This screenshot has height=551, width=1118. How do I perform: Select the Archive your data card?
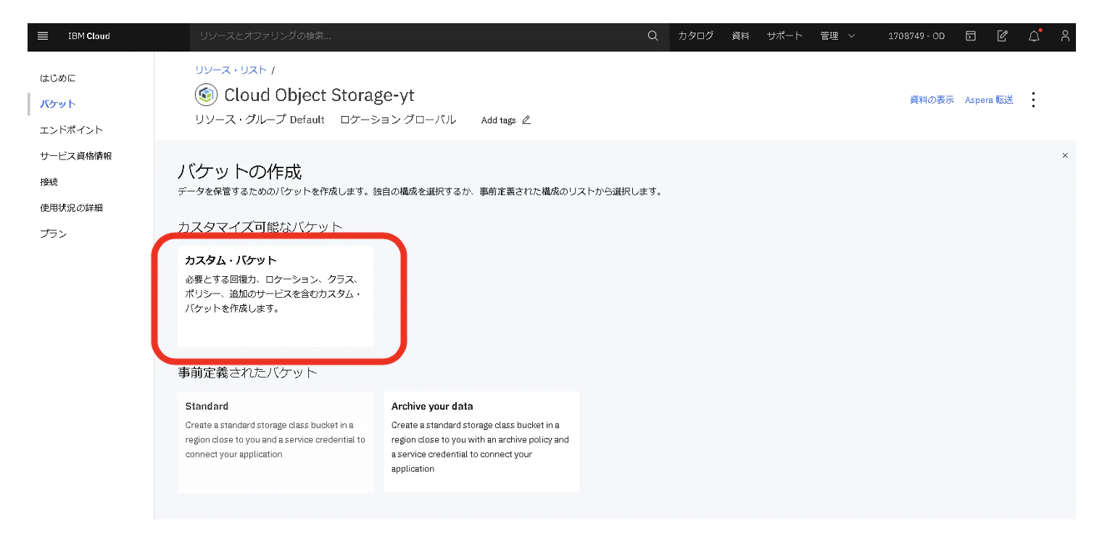481,442
